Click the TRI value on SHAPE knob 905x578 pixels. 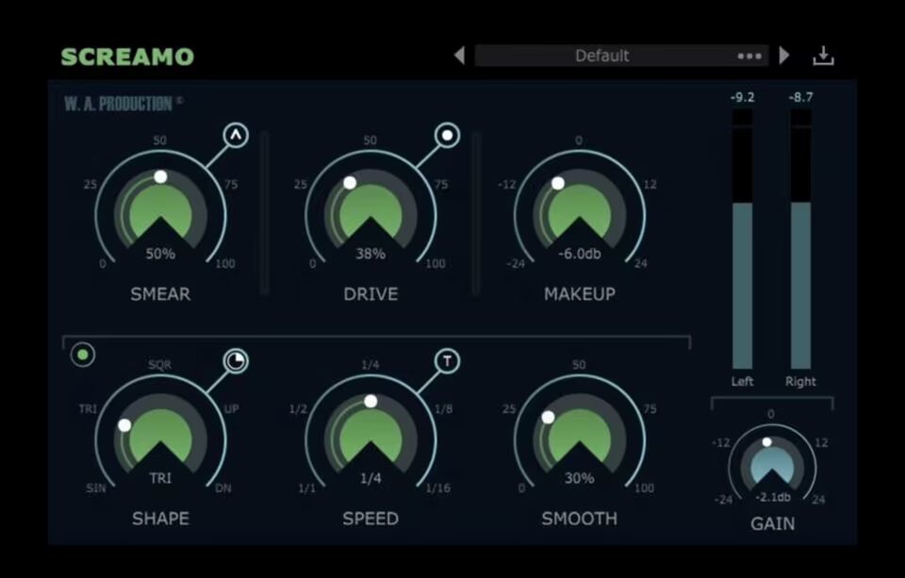(160, 478)
